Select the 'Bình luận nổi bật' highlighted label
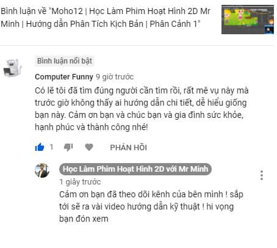 65,60
